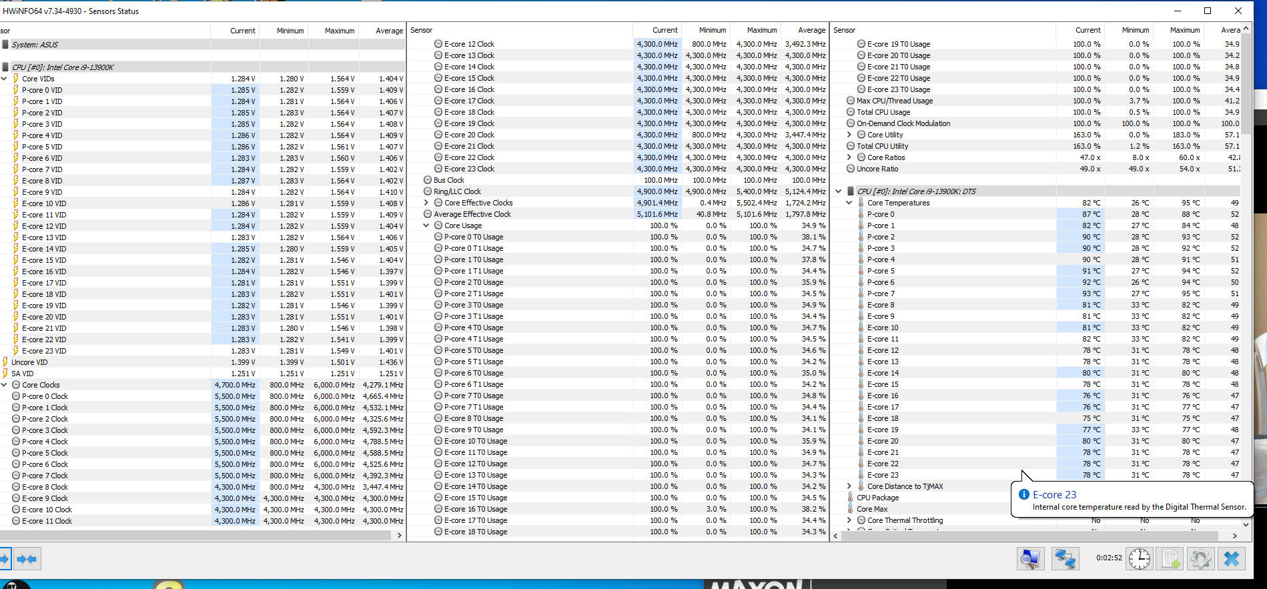Click the chip icon of the DTS section
This screenshot has height=589, width=1267.
pos(851,191)
